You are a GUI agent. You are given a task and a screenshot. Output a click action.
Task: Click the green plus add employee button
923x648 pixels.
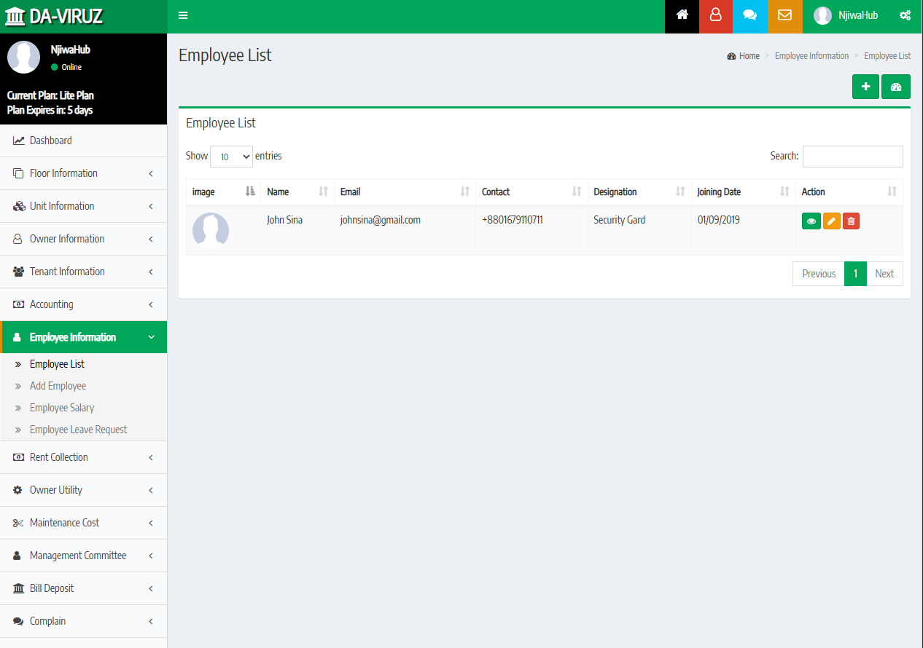pos(865,87)
